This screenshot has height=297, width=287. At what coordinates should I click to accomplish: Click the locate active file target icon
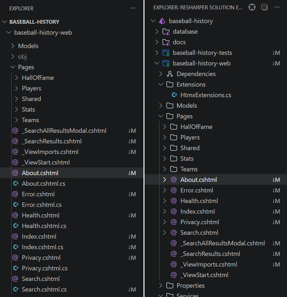[x=252, y=7]
